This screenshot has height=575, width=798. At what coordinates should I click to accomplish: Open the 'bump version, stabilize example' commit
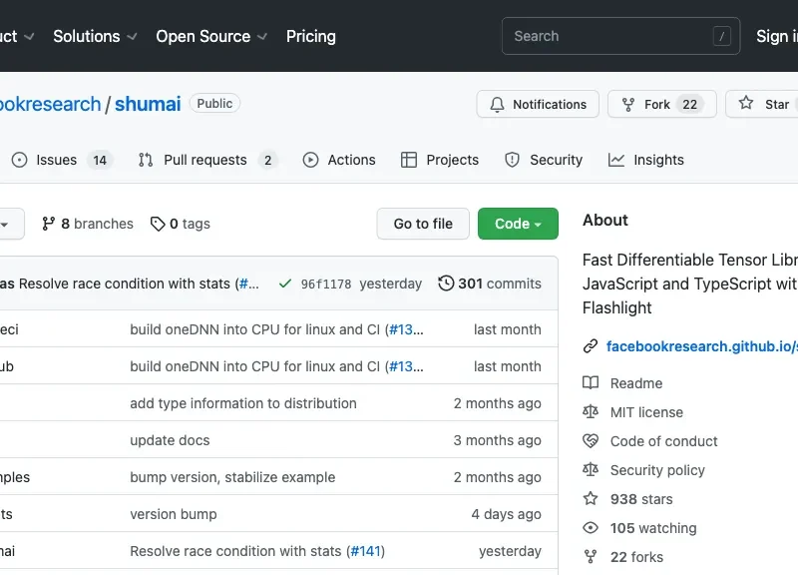point(232,477)
